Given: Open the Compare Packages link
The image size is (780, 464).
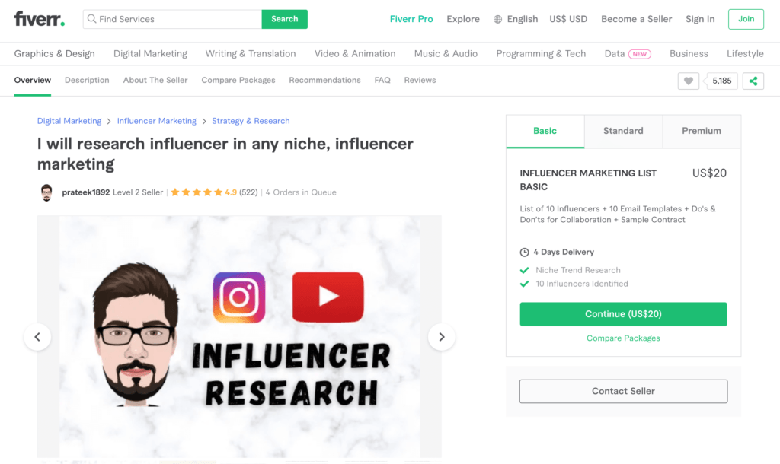Looking at the screenshot, I should pos(623,338).
